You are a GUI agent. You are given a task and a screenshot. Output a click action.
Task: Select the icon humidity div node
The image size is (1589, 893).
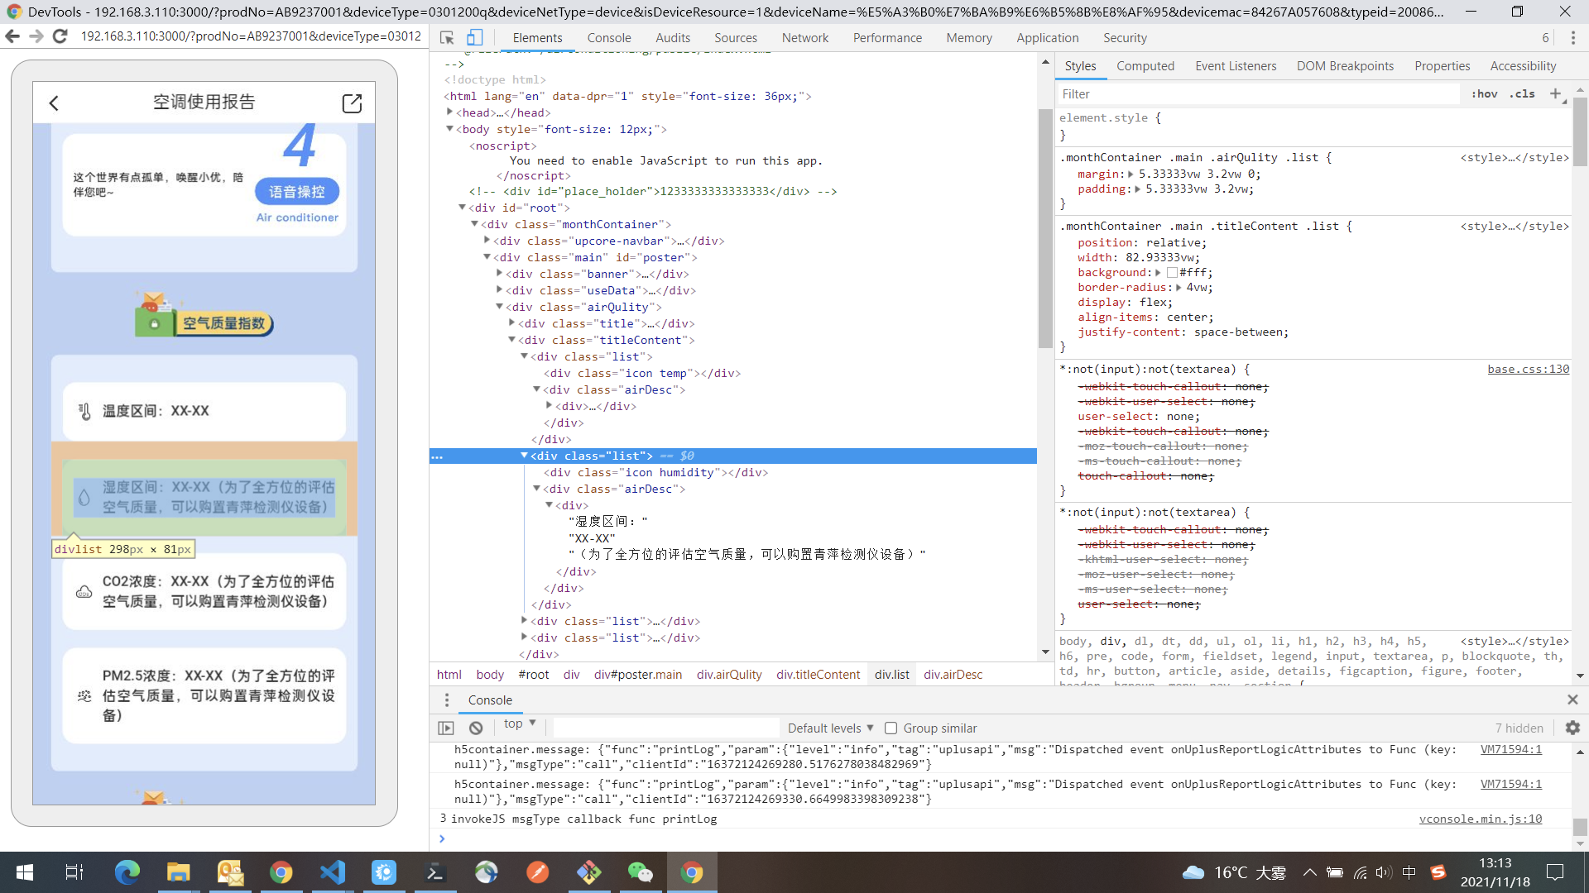(x=655, y=473)
